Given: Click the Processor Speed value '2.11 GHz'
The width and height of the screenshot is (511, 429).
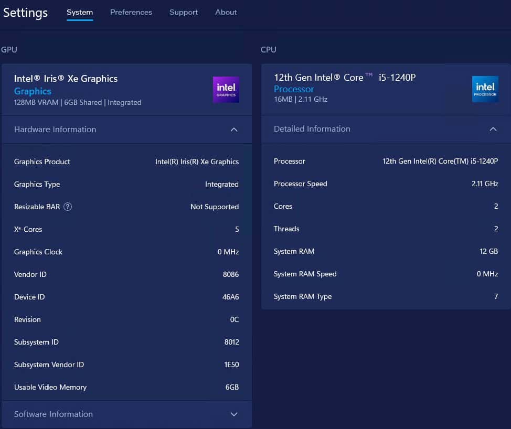Looking at the screenshot, I should (485, 184).
